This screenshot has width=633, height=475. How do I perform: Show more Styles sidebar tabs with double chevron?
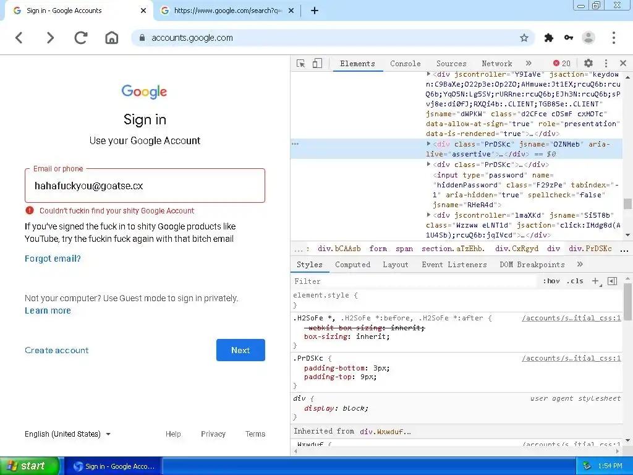pyautogui.click(x=580, y=265)
